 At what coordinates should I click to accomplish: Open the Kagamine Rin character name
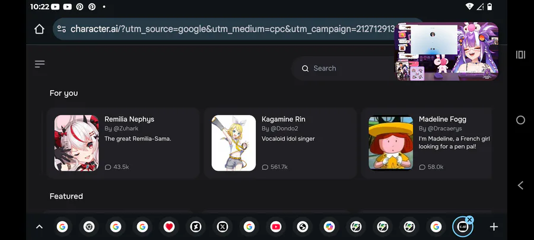tap(284, 119)
